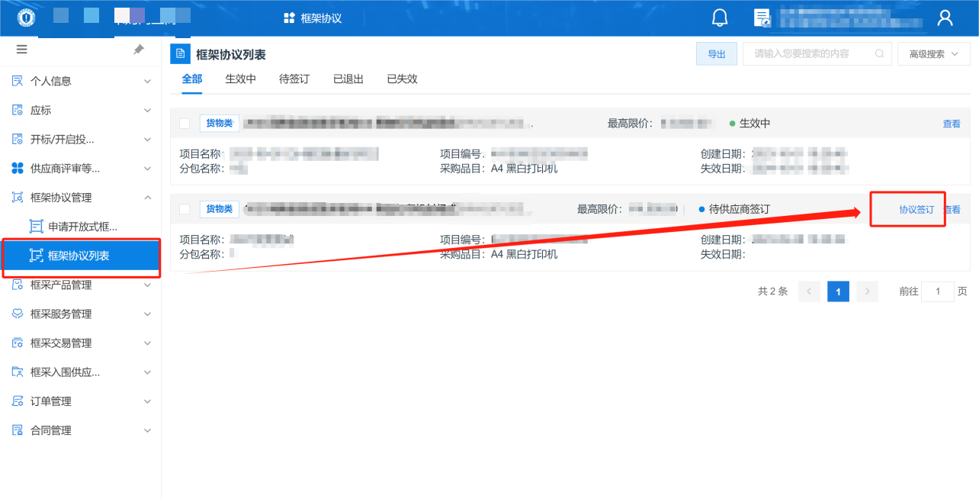Click the 开标/开启投 sidebar icon

(x=18, y=139)
